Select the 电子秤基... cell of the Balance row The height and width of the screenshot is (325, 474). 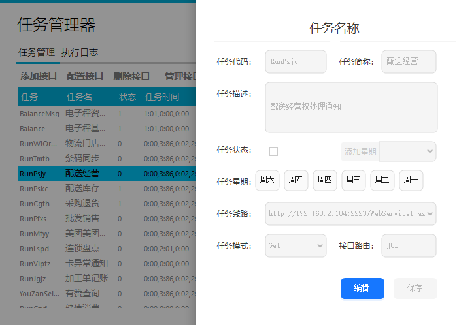85,129
